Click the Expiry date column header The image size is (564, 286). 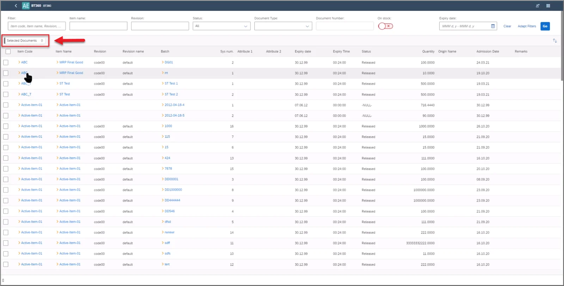[x=303, y=51]
